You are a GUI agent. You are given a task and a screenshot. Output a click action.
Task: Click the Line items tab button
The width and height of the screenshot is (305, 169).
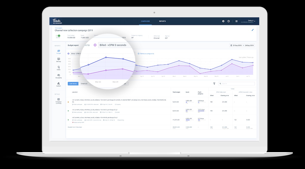pos(73,83)
